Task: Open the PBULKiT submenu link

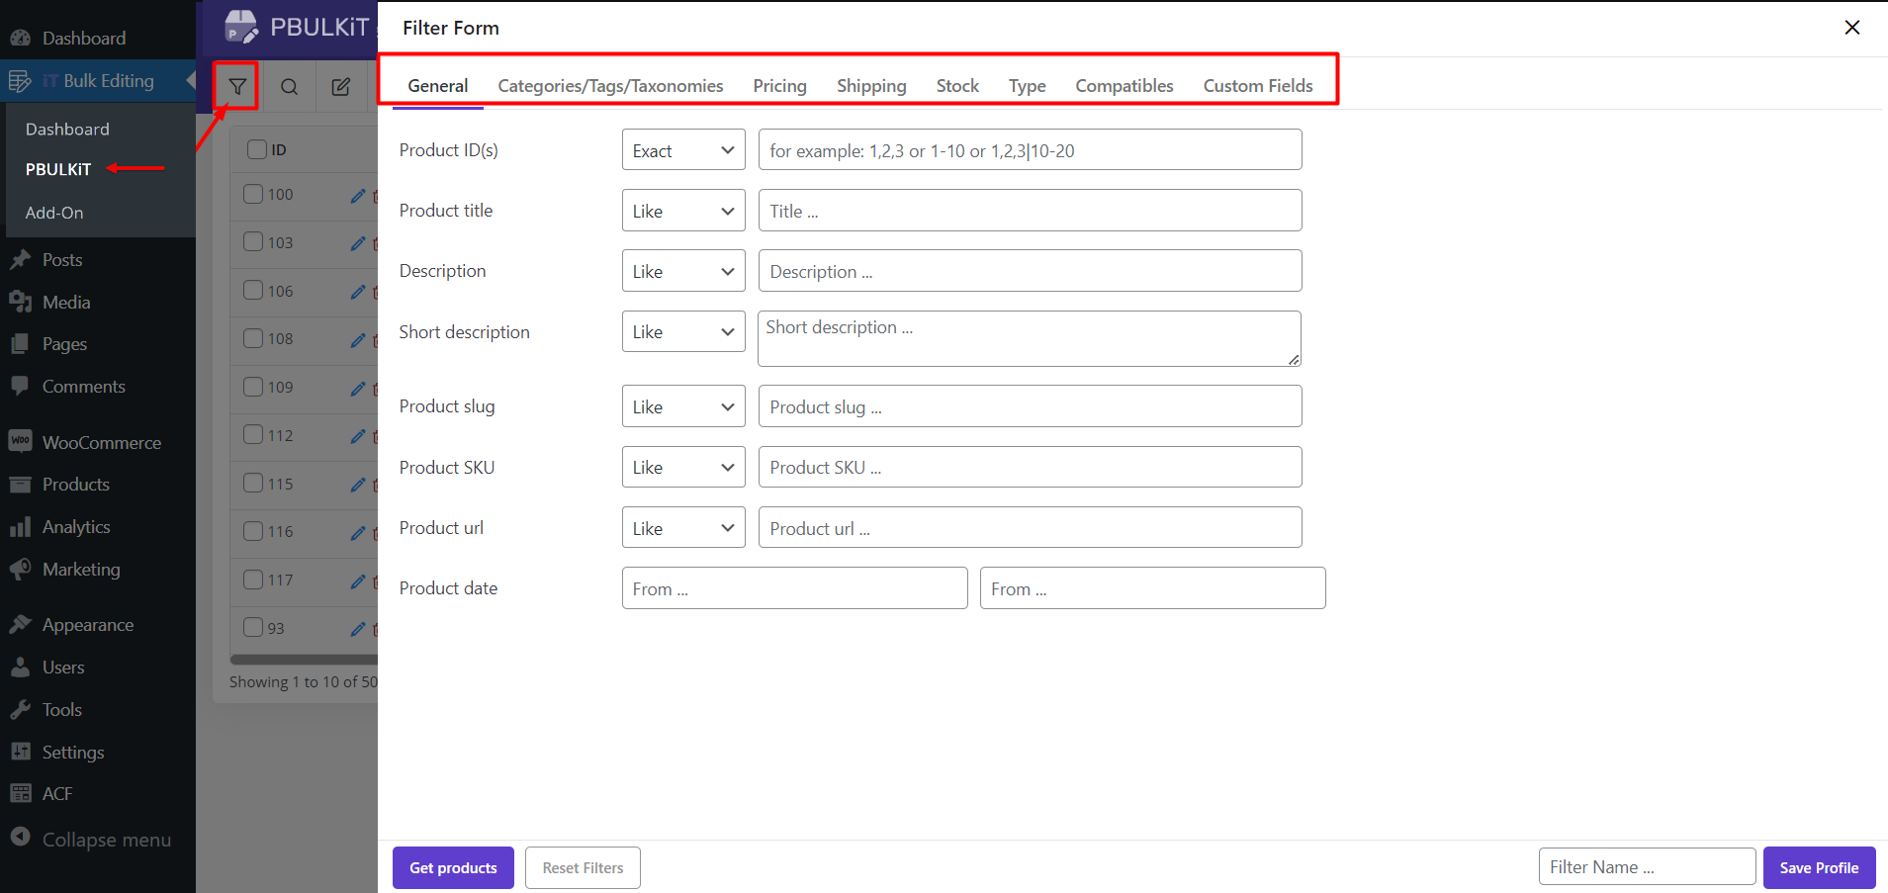Action: tap(58, 169)
